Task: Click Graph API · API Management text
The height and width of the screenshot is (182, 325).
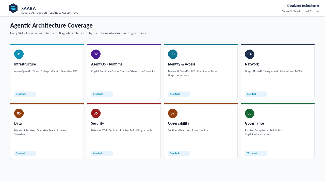Action: (x=273, y=71)
